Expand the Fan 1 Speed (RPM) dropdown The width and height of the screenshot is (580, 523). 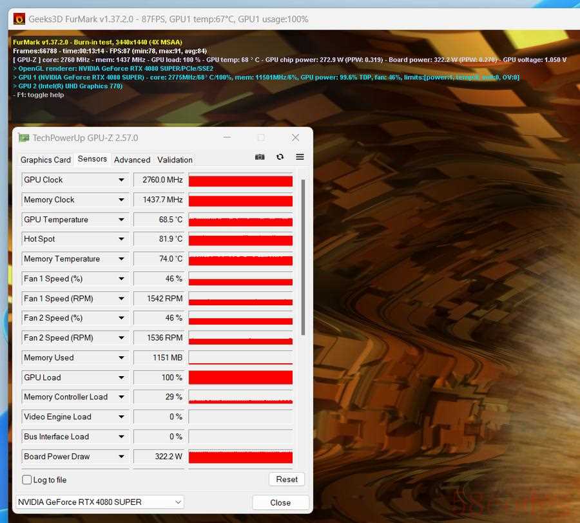[x=121, y=298]
